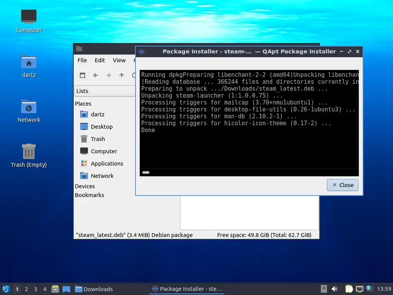Switch to workspace 1
Image resolution: width=393 pixels, height=295 pixels.
tap(17, 289)
